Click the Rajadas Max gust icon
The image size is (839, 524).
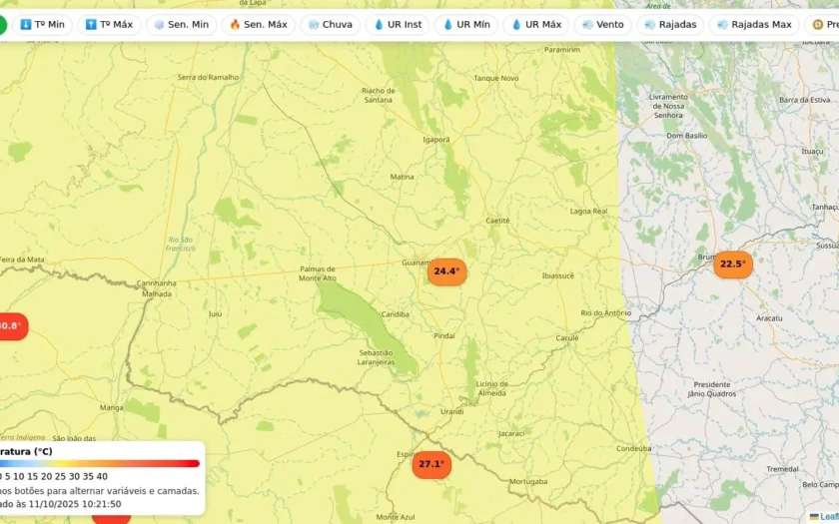(x=722, y=25)
